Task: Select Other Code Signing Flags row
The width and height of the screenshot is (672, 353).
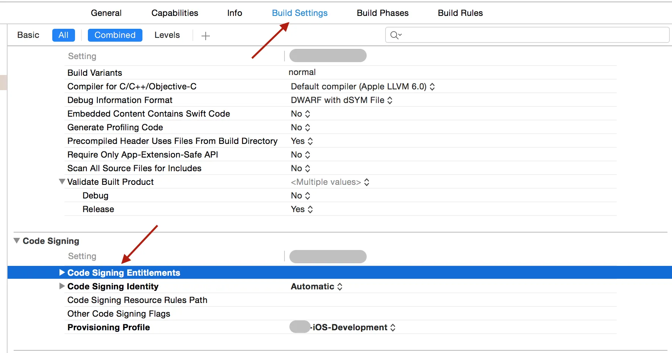Action: point(340,314)
